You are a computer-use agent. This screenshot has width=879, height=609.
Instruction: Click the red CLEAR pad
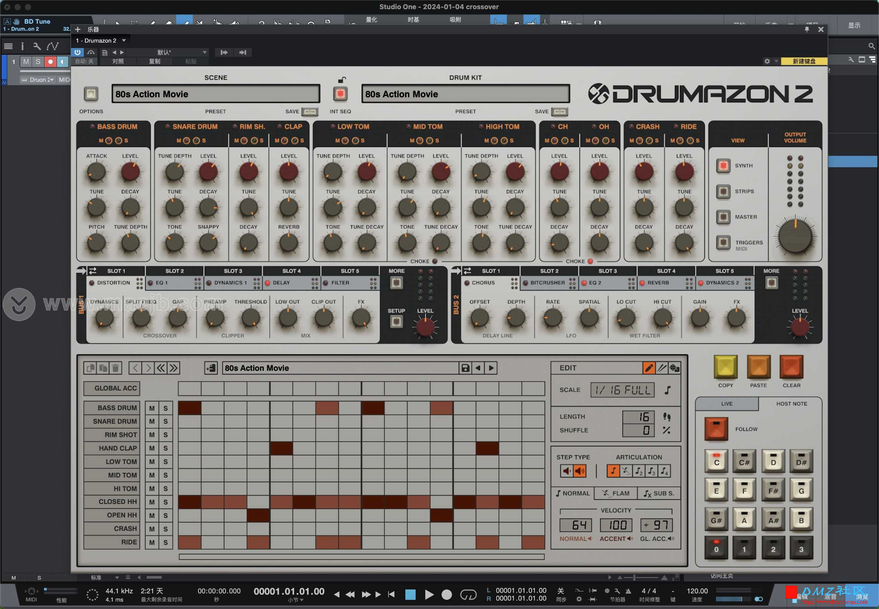pos(791,367)
